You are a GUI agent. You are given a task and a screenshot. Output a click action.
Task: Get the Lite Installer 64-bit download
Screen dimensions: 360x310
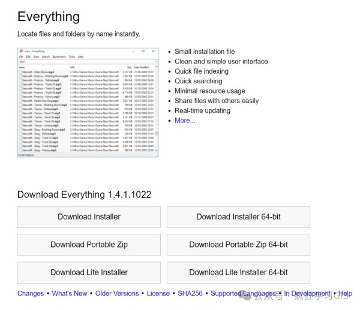tap(238, 272)
